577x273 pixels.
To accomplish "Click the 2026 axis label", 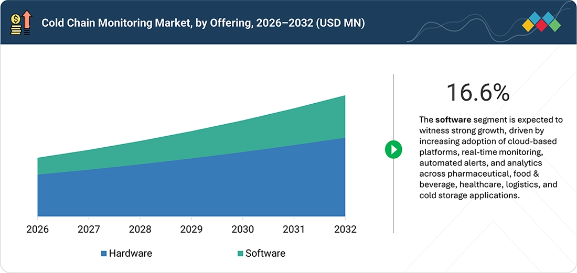I will [38, 230].
